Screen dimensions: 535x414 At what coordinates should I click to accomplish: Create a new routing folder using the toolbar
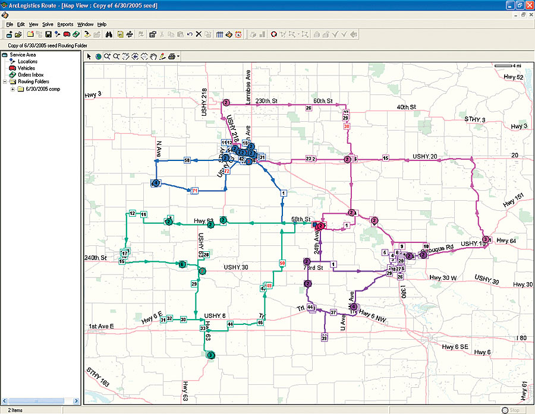(x=30, y=34)
